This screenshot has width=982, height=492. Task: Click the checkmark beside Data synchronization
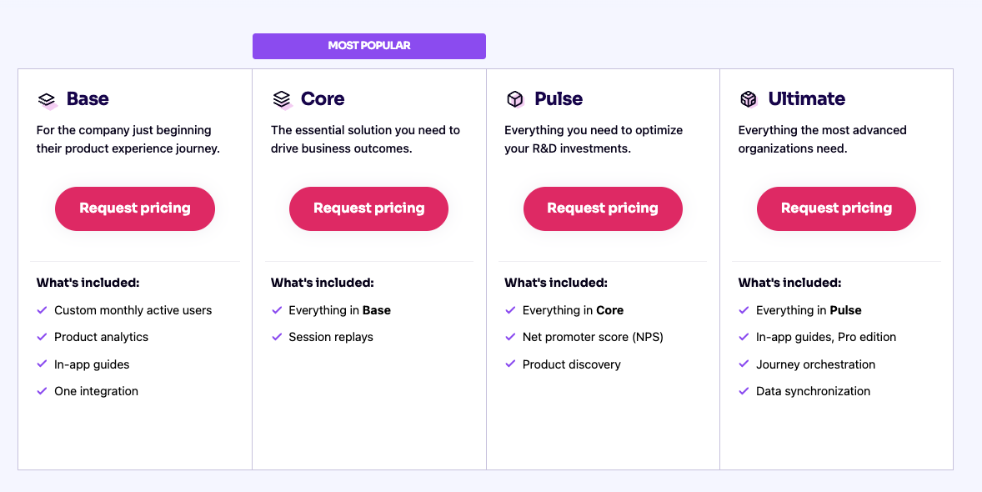(x=744, y=391)
